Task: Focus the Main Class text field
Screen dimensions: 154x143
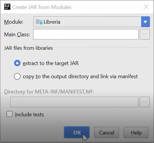Action: [x=86, y=34]
